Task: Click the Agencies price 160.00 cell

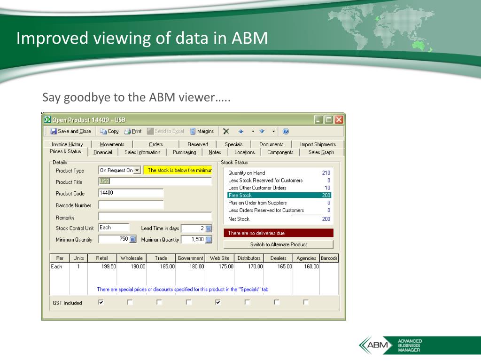Action: 306,267
